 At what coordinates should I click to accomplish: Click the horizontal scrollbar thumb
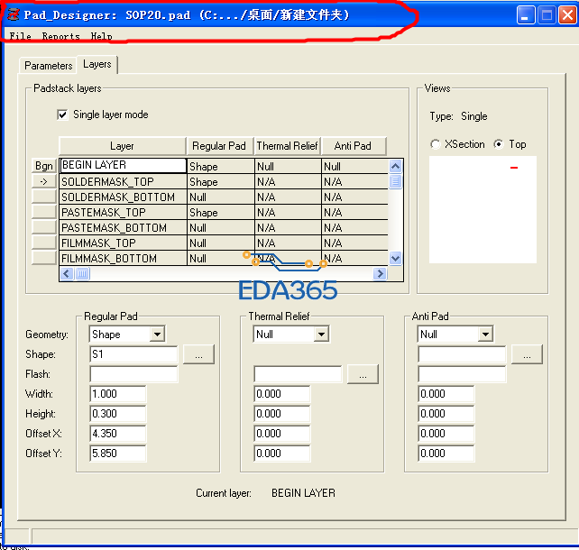(x=82, y=273)
